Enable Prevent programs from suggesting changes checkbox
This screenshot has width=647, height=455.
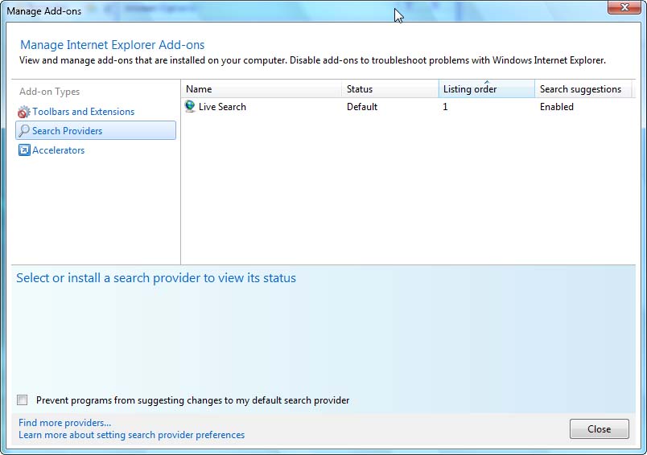pyautogui.click(x=23, y=400)
